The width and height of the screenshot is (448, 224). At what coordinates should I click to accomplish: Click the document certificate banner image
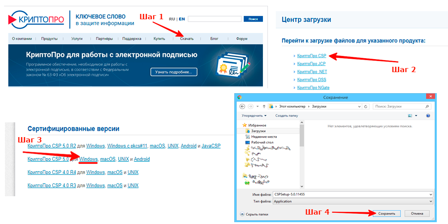point(233,65)
